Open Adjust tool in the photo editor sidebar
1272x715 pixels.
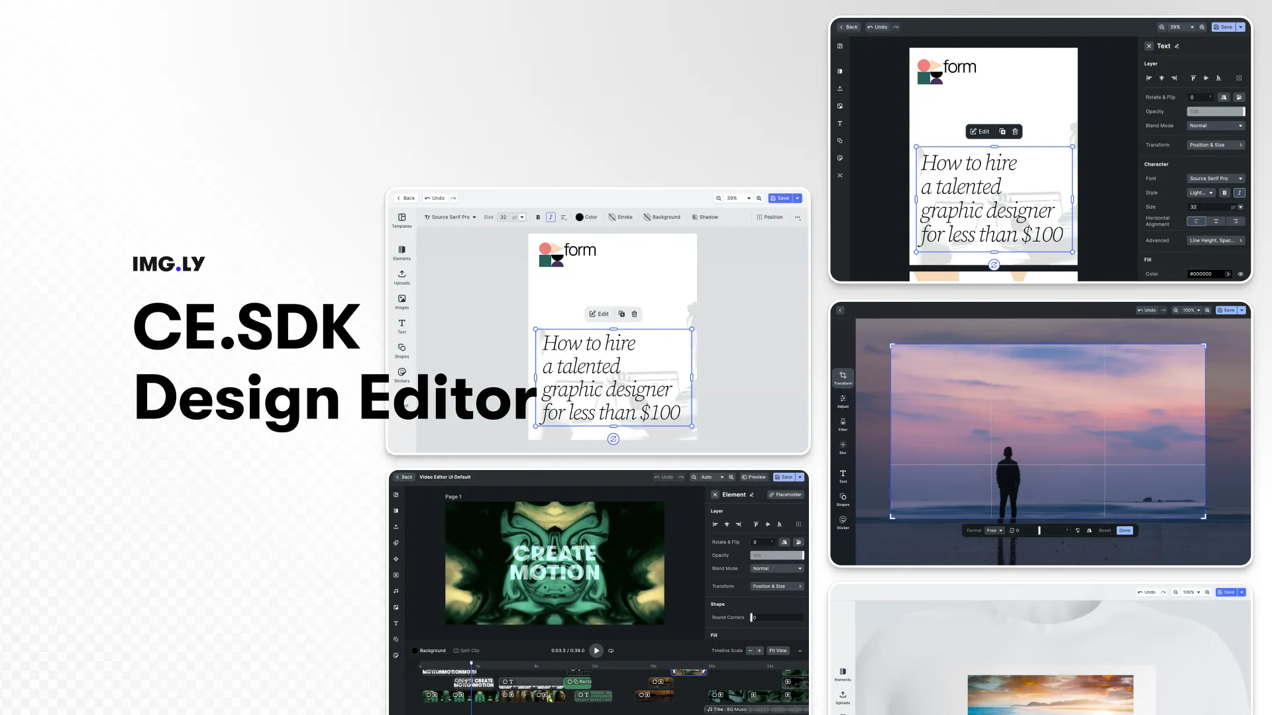(843, 401)
